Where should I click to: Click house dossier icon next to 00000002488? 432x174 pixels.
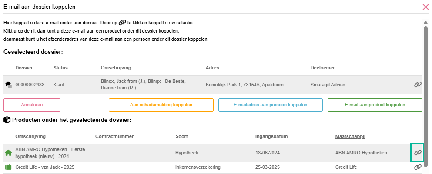tap(8, 85)
